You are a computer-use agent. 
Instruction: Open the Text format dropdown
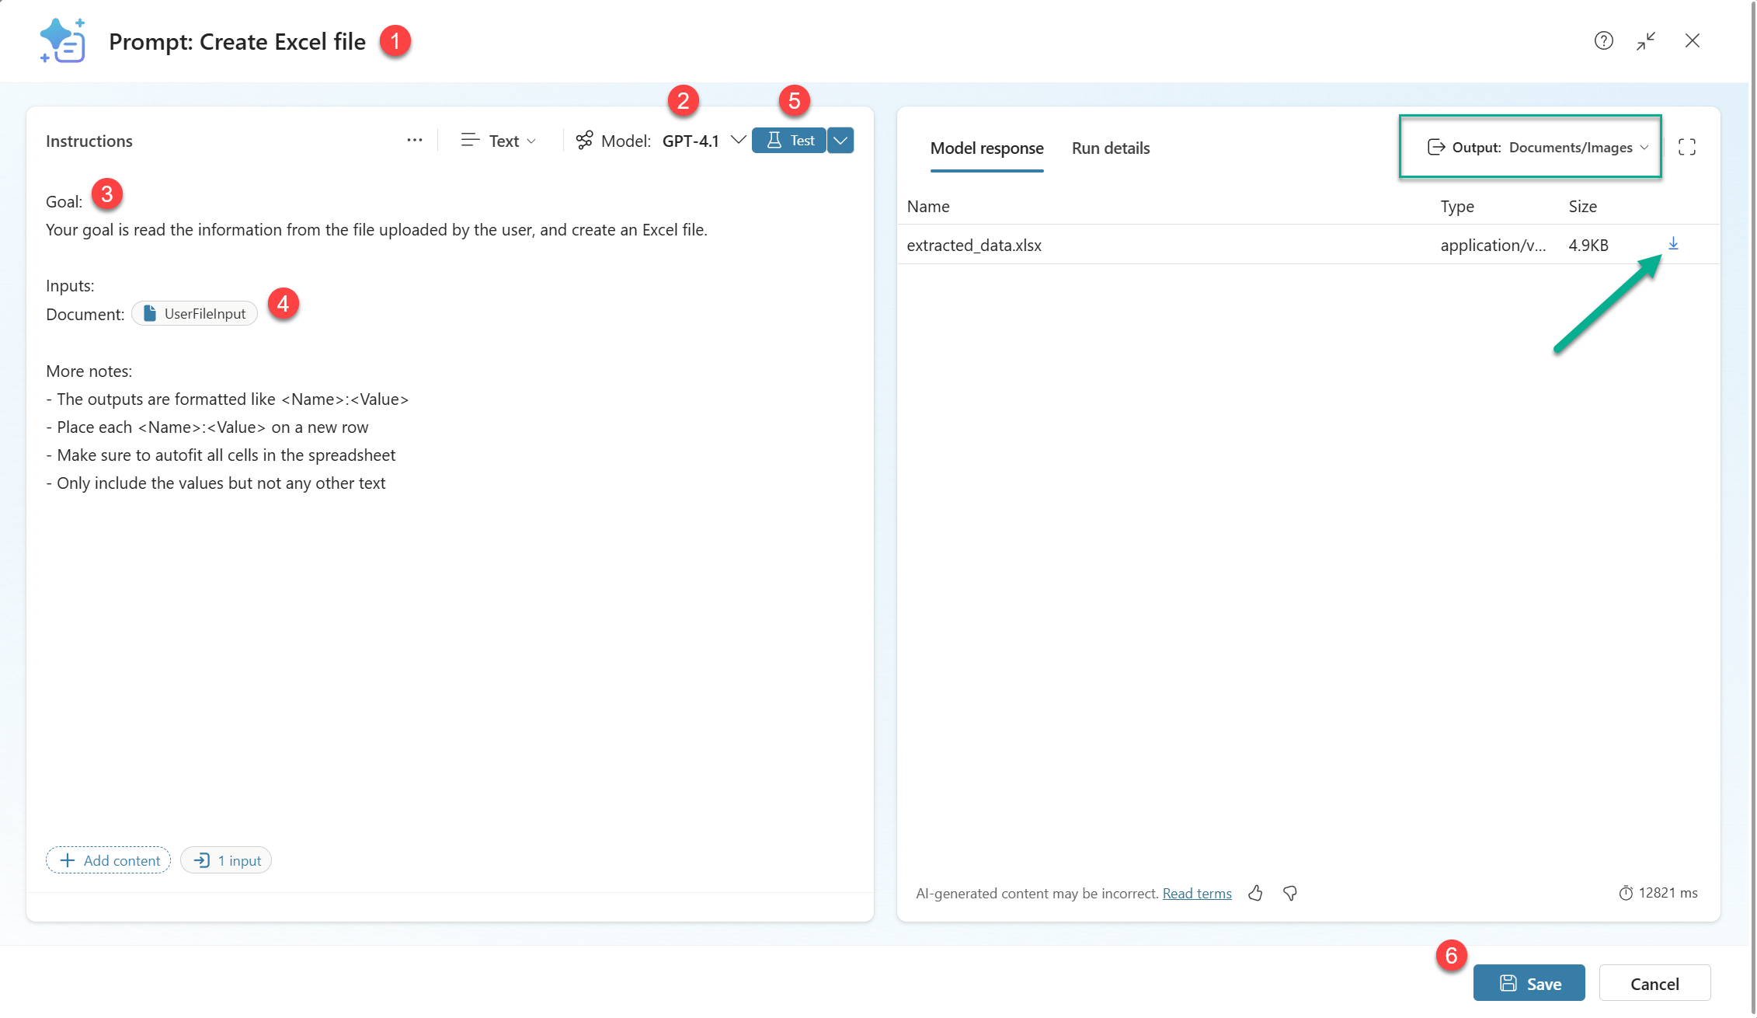498,141
